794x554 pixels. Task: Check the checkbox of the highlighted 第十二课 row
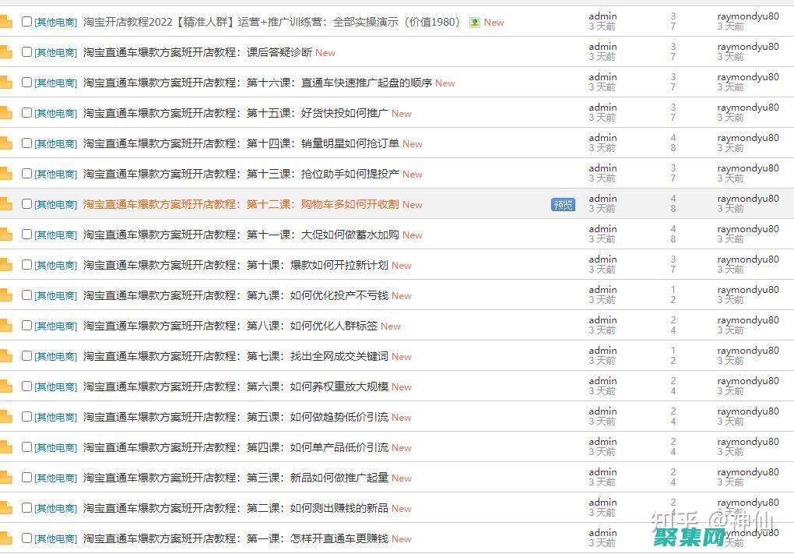[26, 204]
